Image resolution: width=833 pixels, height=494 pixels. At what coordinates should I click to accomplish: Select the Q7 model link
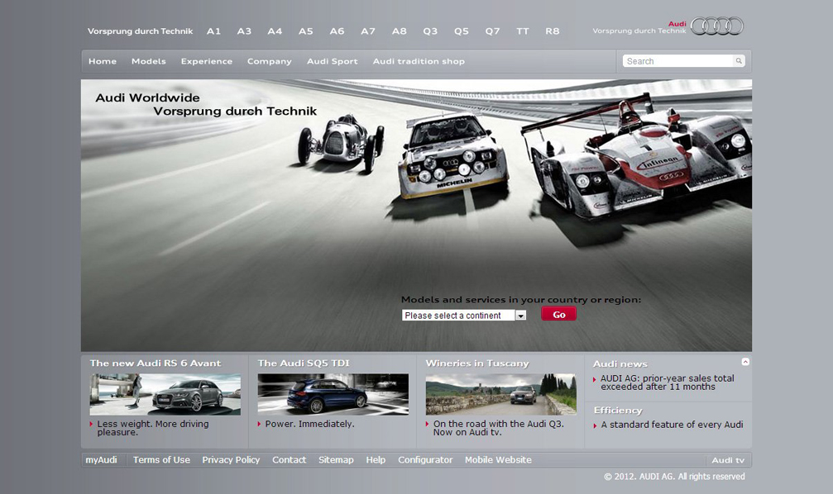(492, 31)
